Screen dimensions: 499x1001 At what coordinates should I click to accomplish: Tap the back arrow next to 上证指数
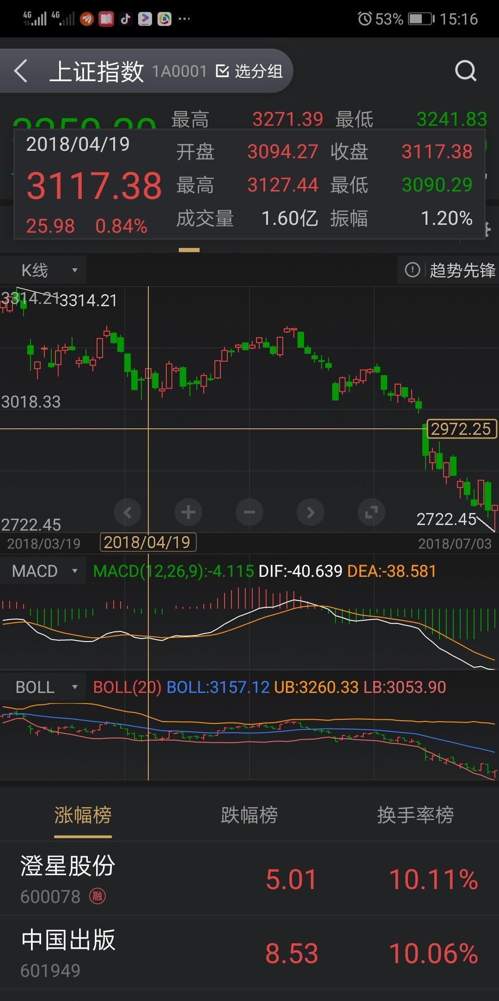[21, 71]
